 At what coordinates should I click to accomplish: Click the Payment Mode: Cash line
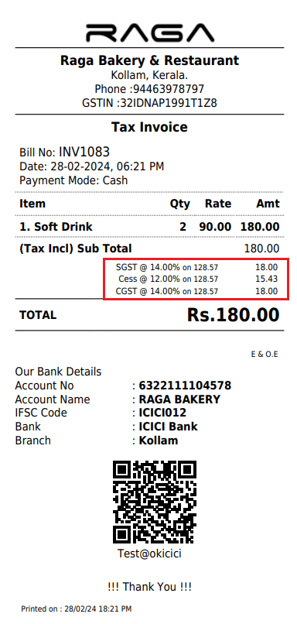73,180
